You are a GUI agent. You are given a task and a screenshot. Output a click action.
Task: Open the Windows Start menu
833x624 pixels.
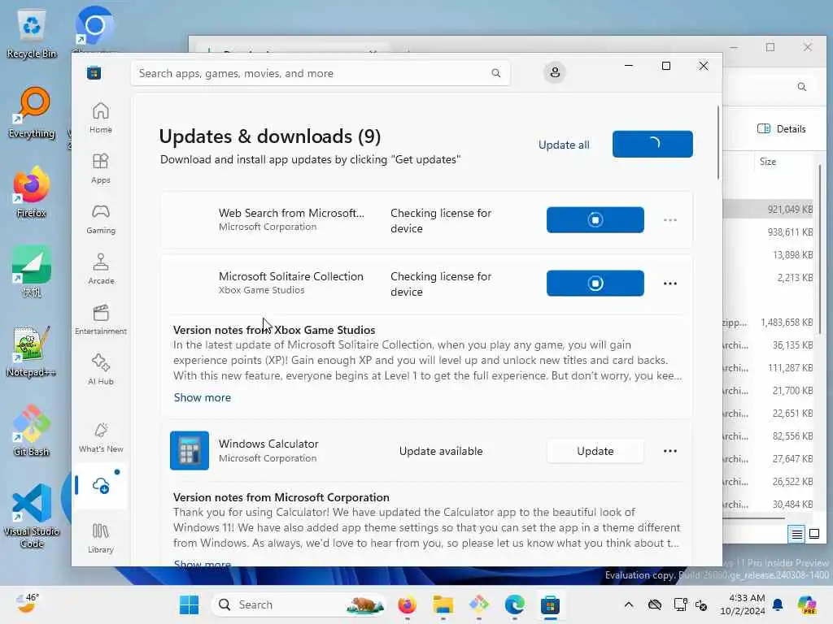(x=189, y=604)
